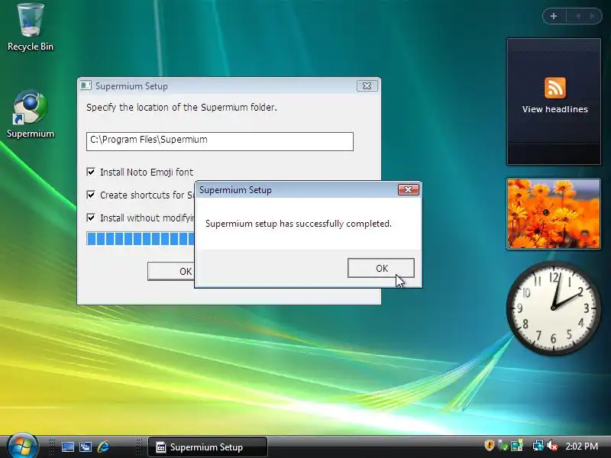Click the multicolored tray icon beside the network icon
611x458 pixels.
[517, 445]
